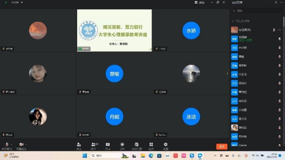Expand the arrow next to the microphone button

click(11, 144)
